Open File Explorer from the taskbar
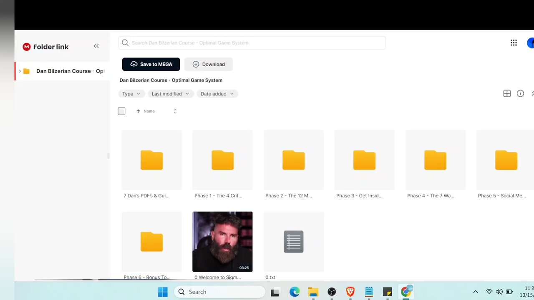The height and width of the screenshot is (300, 534). [x=313, y=292]
